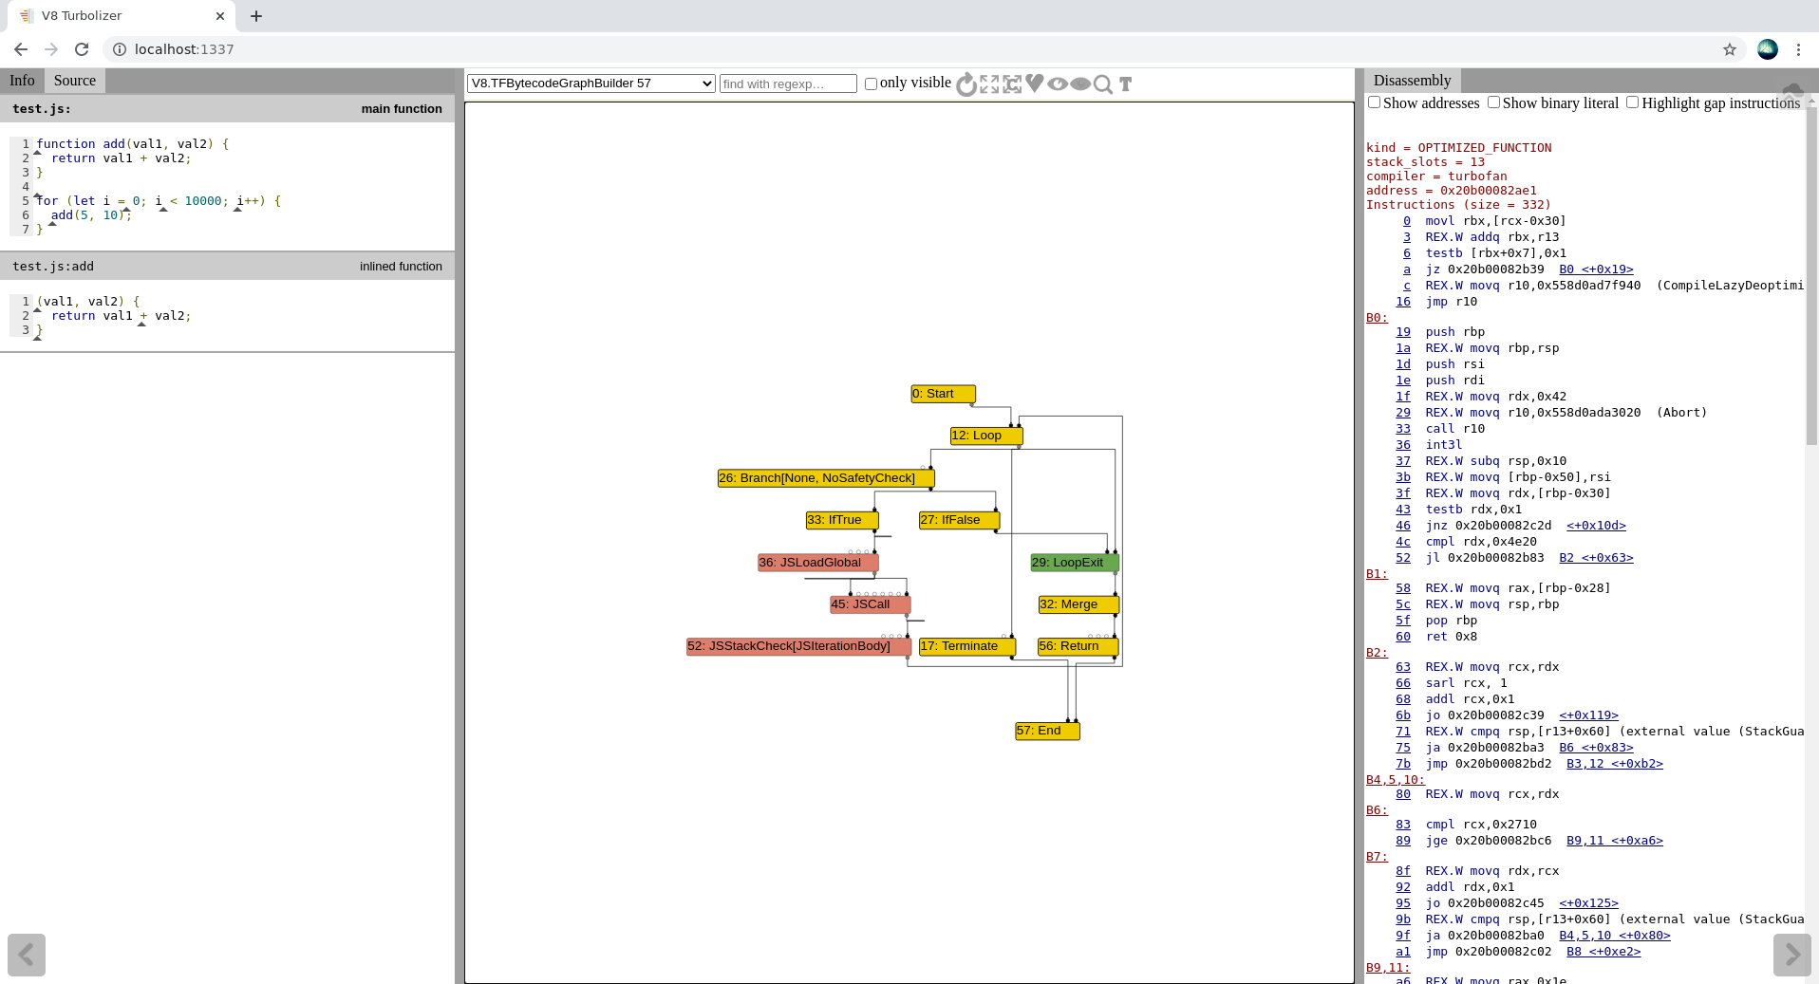This screenshot has height=984, width=1819.
Task: Enable the only visible checkbox
Action: click(x=871, y=84)
